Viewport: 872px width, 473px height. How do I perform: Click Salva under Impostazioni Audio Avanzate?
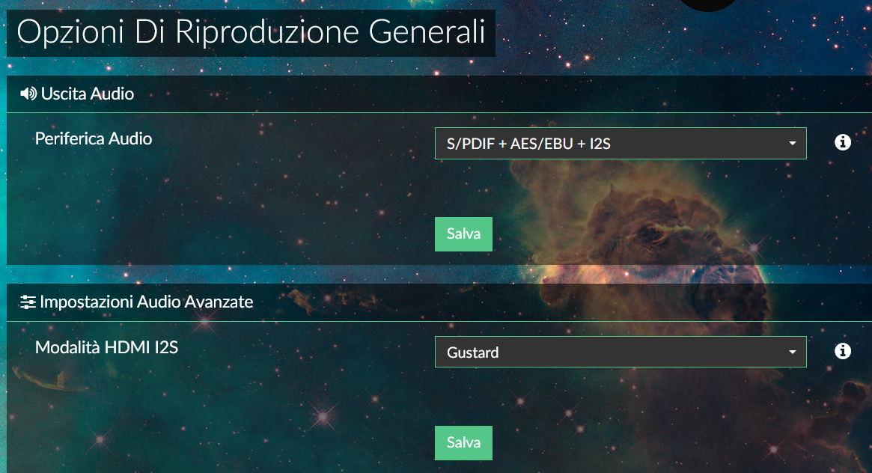(463, 443)
